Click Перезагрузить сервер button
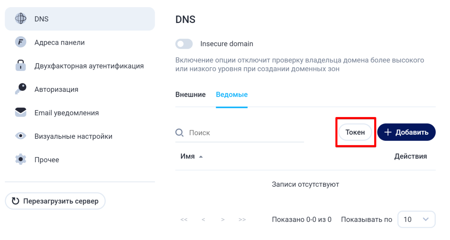Viewport: 450px width, 240px height. (x=55, y=201)
